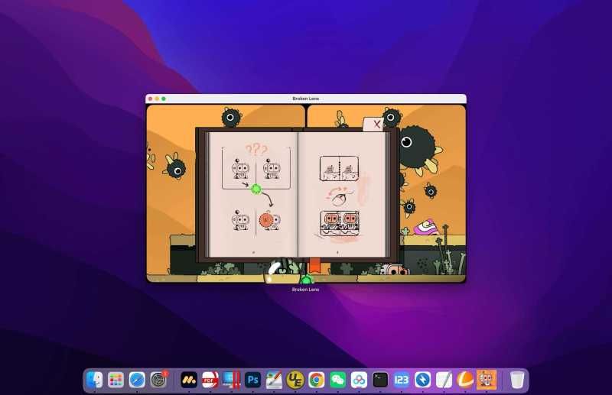Open the blue 123 app in the dock
The image size is (612, 395).
[x=401, y=380]
